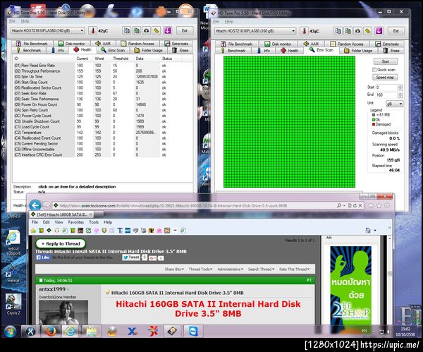Screen dimensions: 423x352
Task: Expand the Rate This Thread dropdown
Action: click(294, 269)
